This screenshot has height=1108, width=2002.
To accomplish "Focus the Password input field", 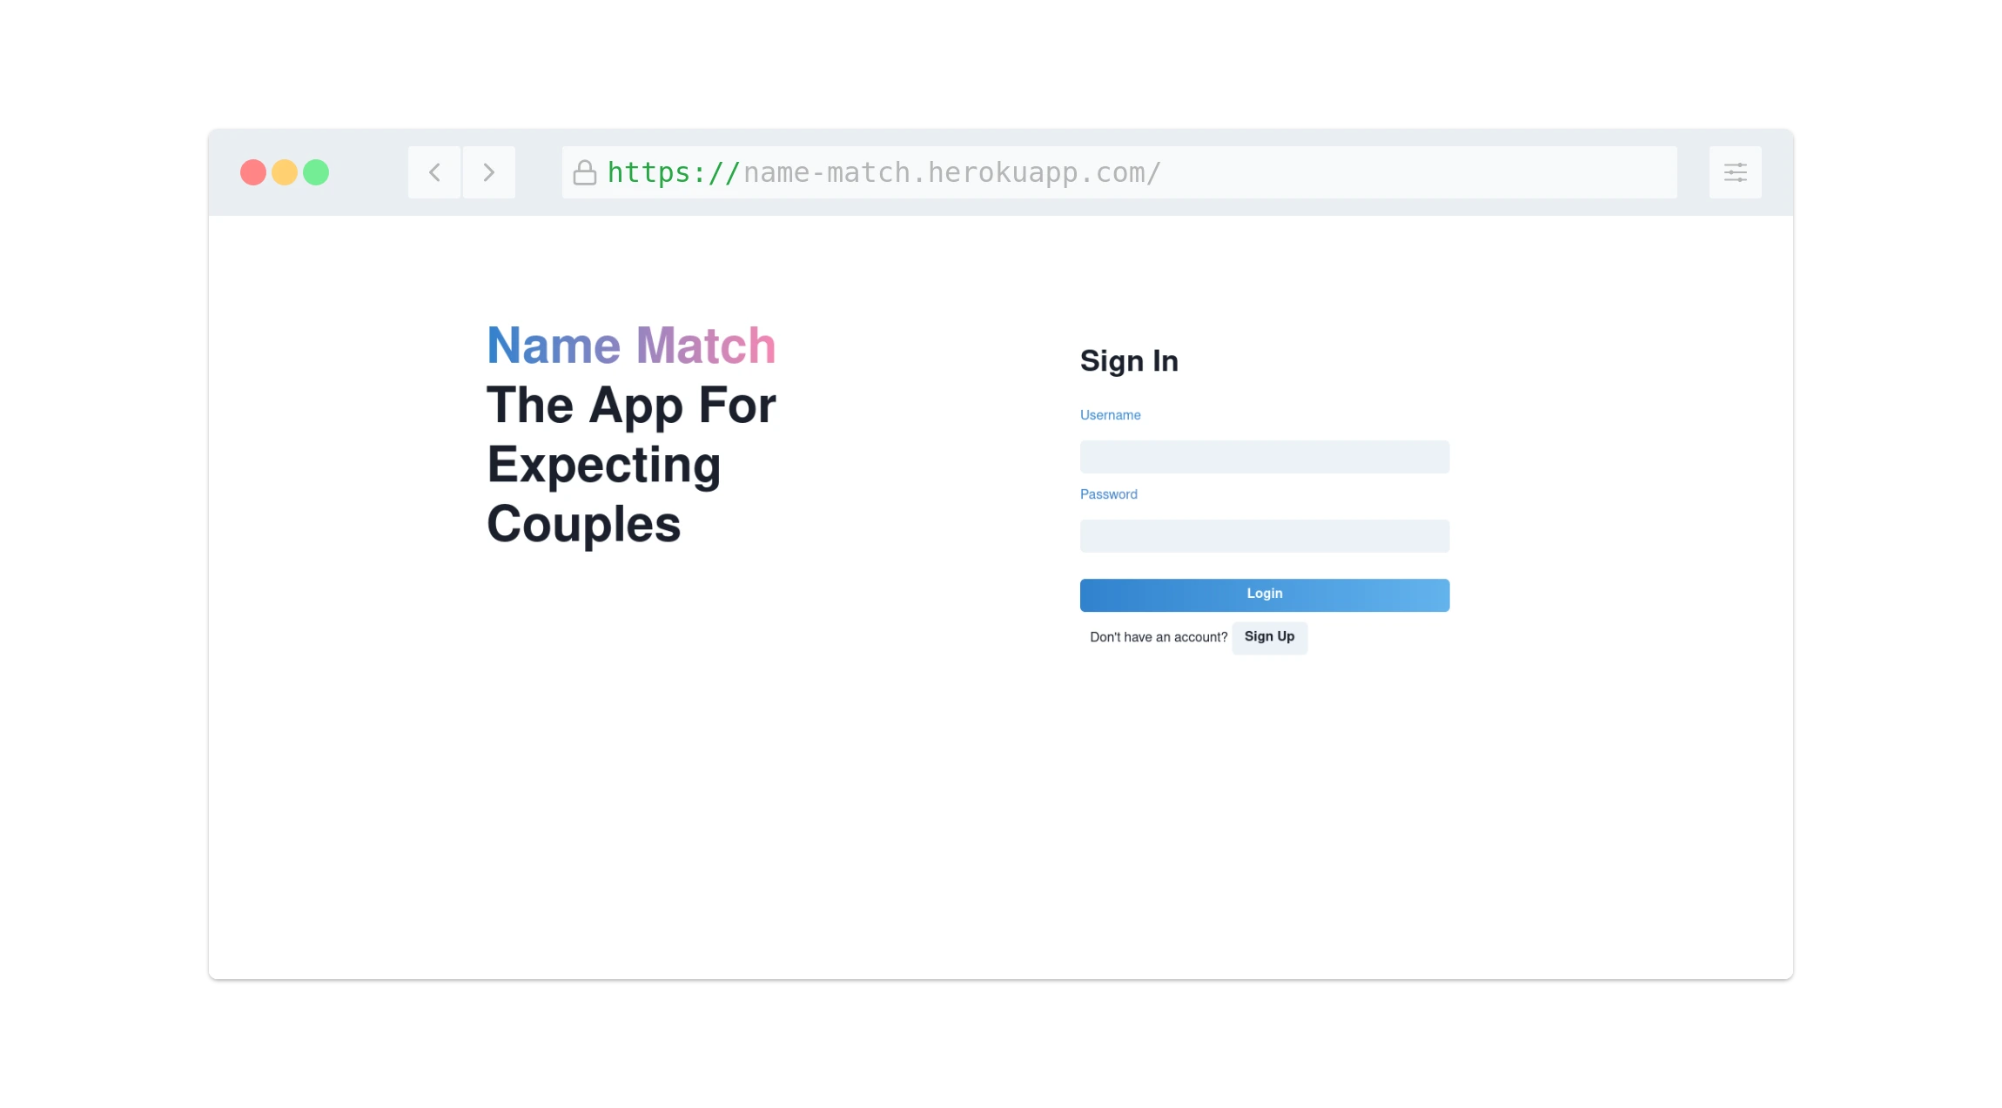I will click(x=1265, y=536).
